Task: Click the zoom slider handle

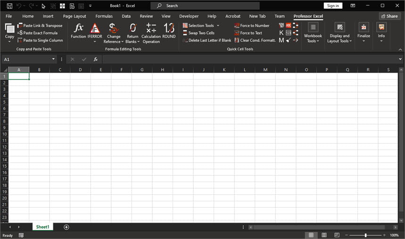Action: [365, 235]
